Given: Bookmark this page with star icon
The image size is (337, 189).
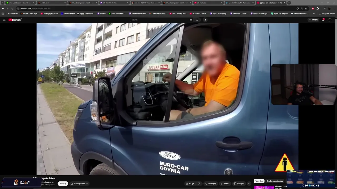Looking at the screenshot, I should (x=306, y=8).
